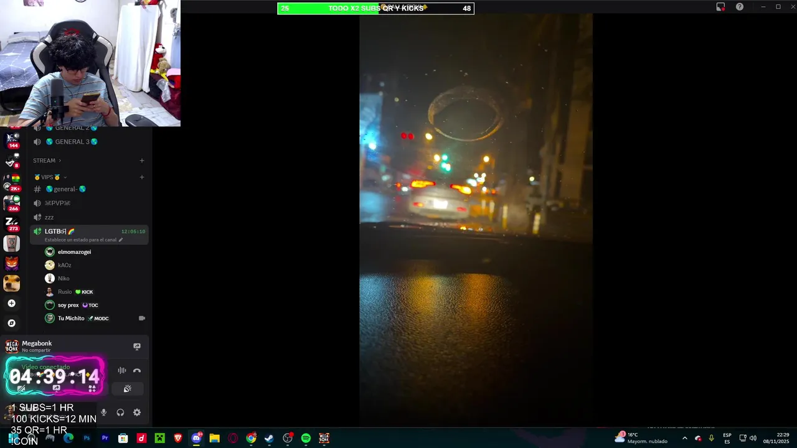Open the Z server with 273 badge
The width and height of the screenshot is (797, 448).
12,223
